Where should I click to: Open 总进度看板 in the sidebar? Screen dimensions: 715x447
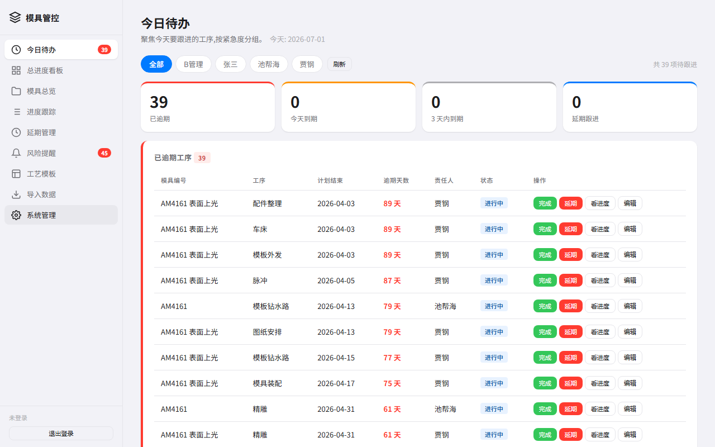point(61,70)
